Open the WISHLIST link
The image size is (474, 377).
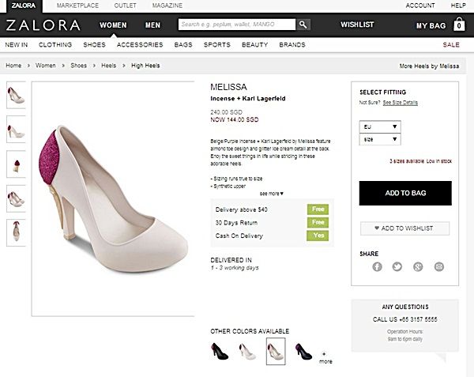click(357, 25)
